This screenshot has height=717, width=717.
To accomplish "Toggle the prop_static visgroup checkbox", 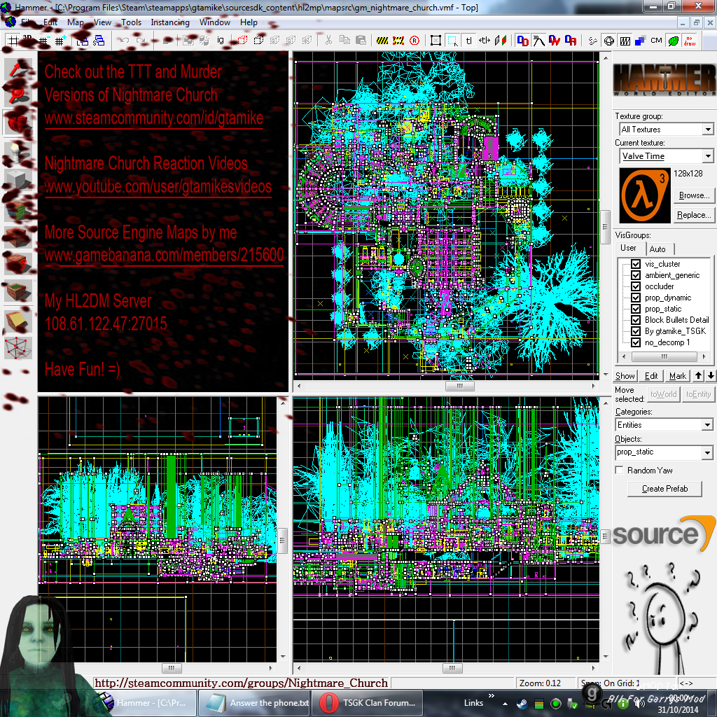I will (x=636, y=309).
